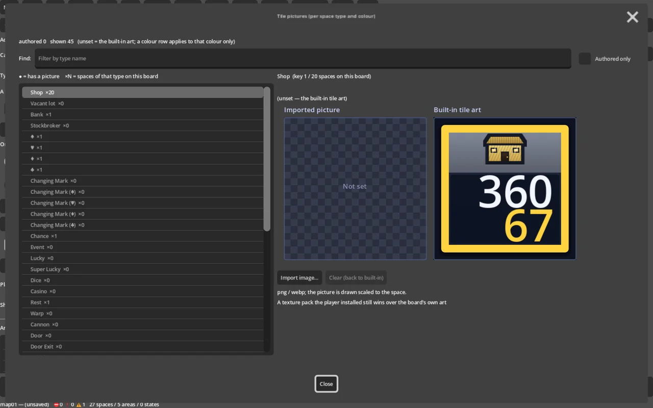
Task: Select the Cannon ×0 list row
Action: [x=143, y=324]
